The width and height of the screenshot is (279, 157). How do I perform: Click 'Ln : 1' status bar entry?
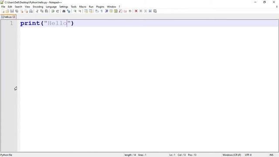pyautogui.click(x=172, y=155)
